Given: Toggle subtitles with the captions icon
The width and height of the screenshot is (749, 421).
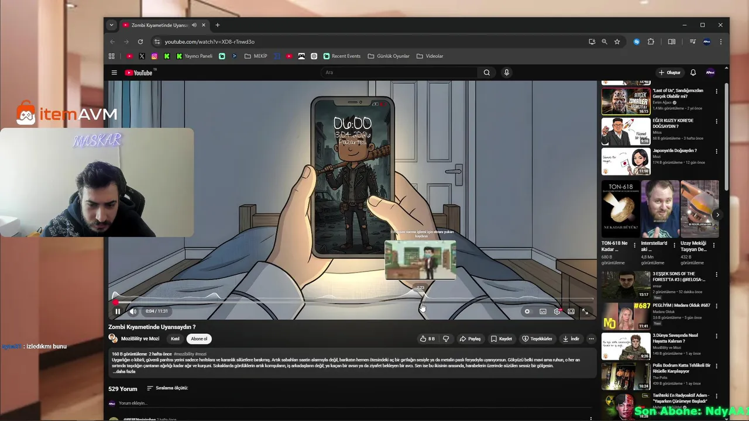Looking at the screenshot, I should pos(542,311).
